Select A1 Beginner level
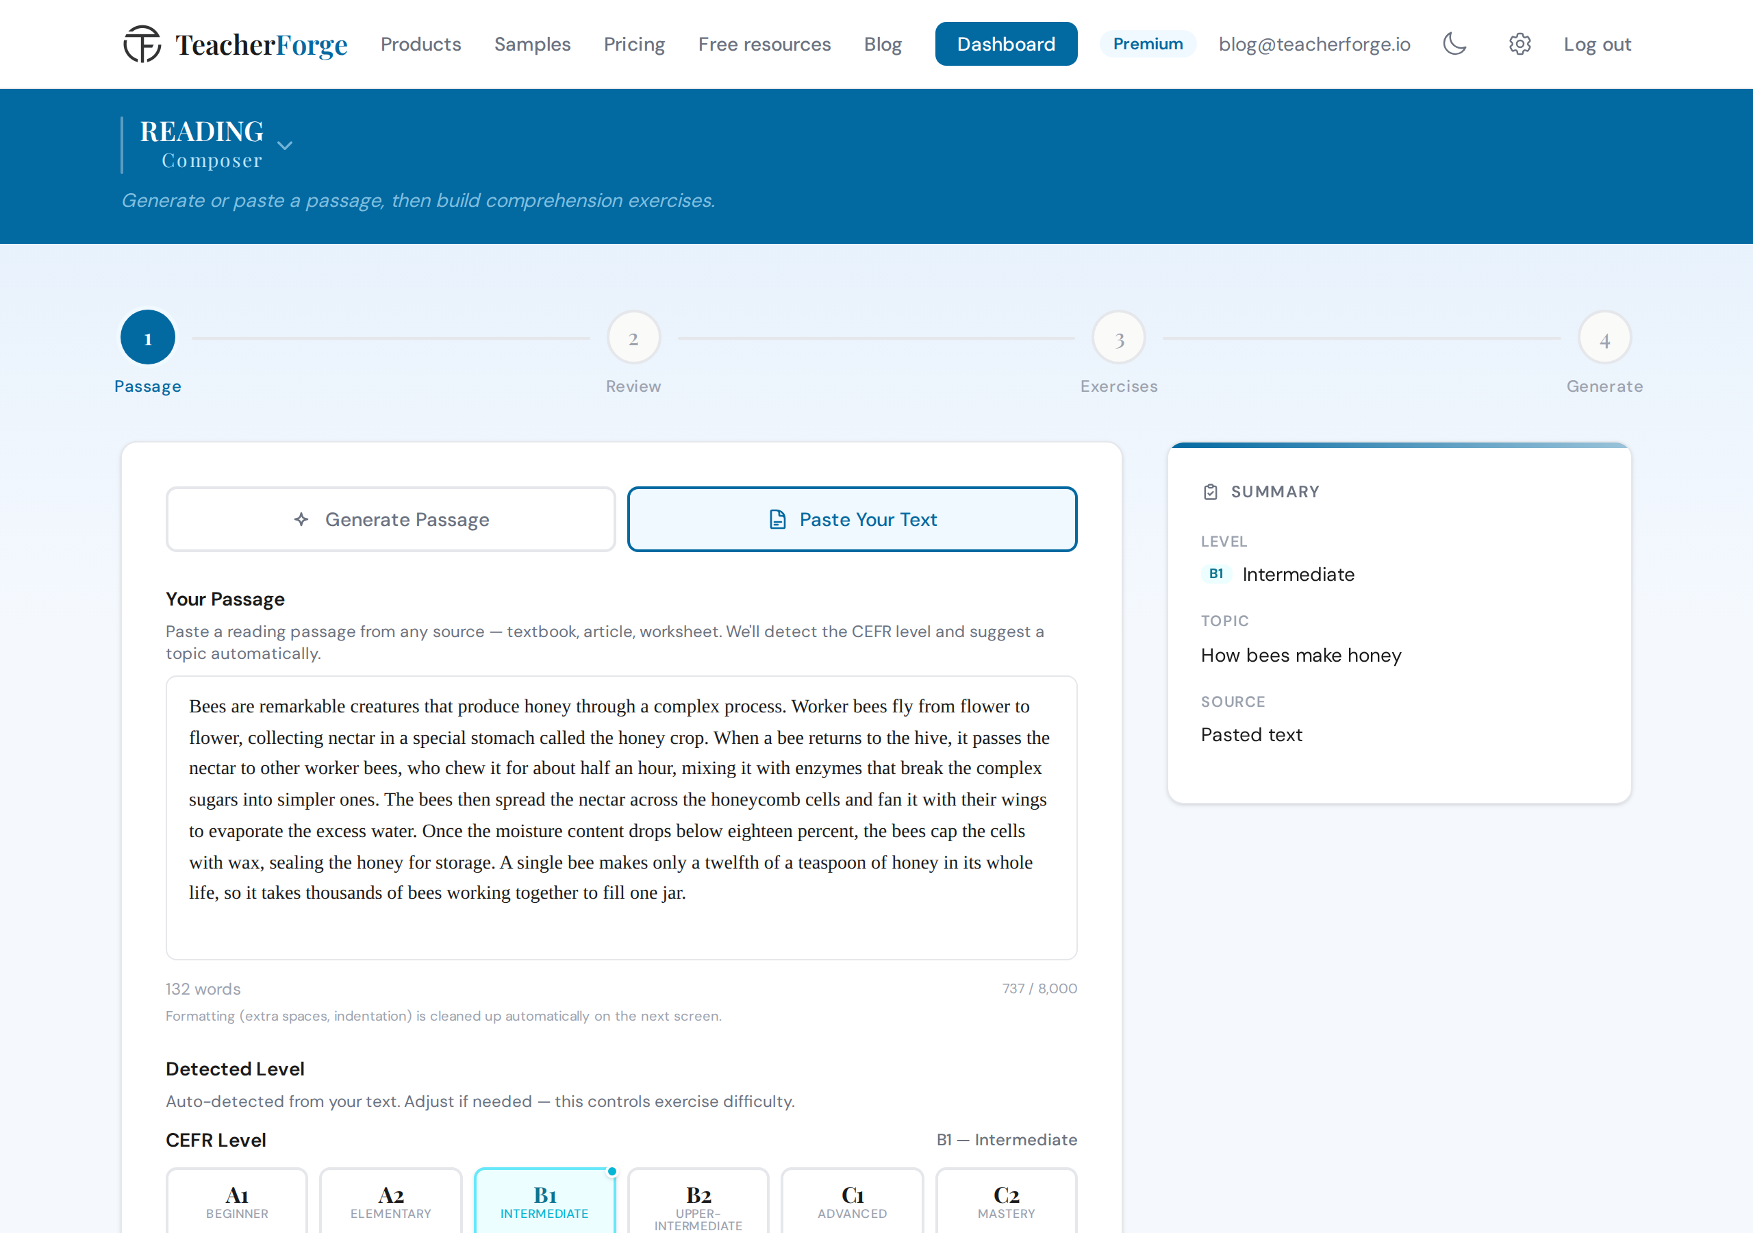 tap(237, 1201)
